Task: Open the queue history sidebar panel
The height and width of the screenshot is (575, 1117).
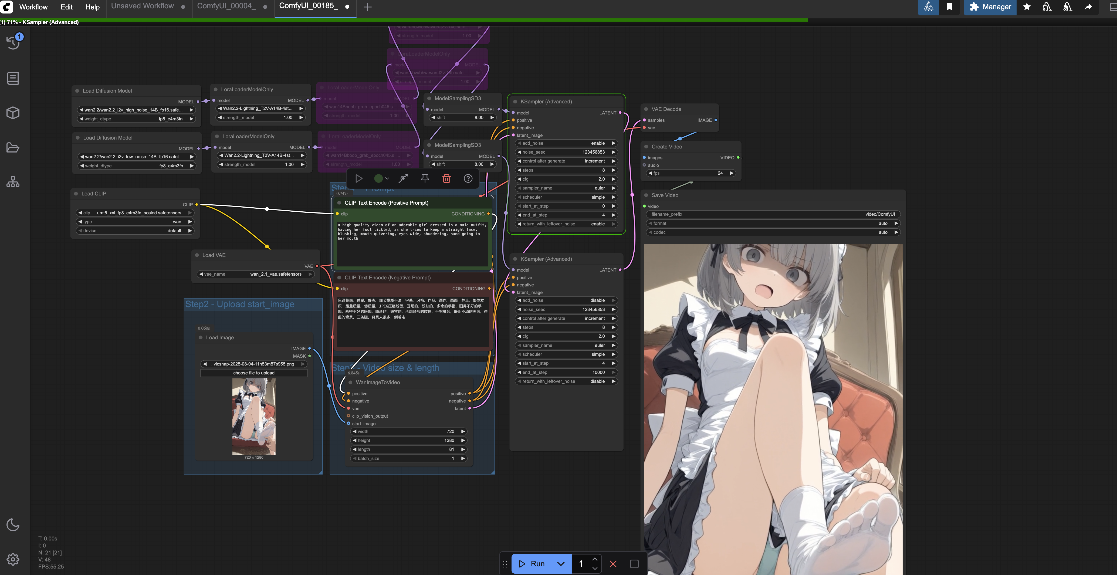Action: pyautogui.click(x=13, y=42)
